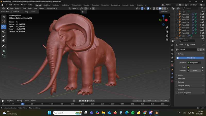206x116 pixels.
Task: Open the Render menu
Action: 16,5
